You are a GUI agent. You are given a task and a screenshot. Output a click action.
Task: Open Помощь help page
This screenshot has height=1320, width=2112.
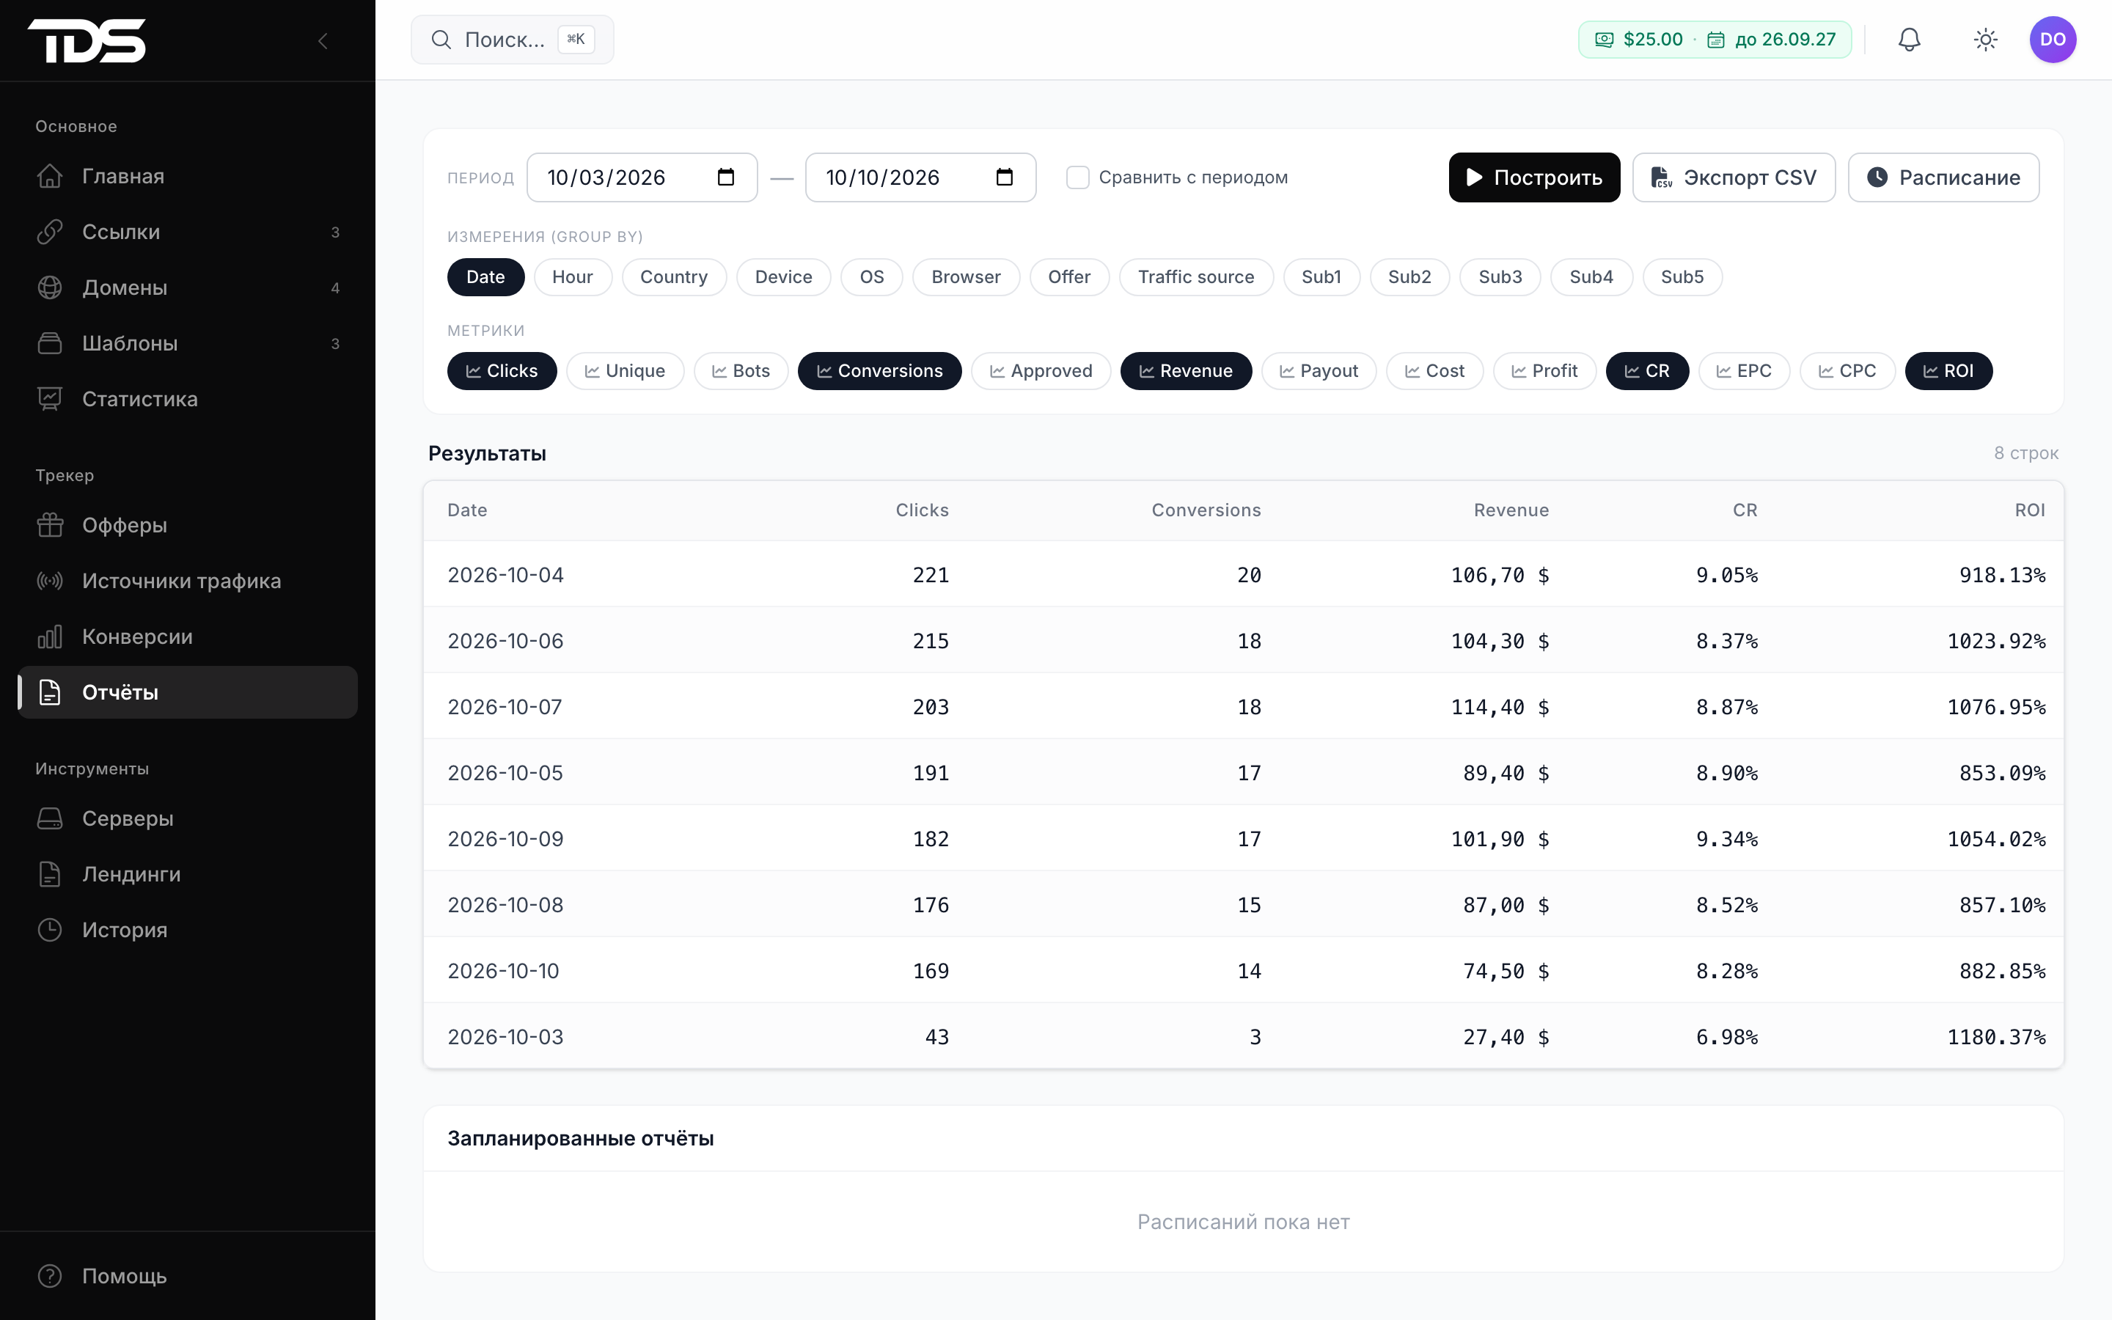pos(188,1276)
